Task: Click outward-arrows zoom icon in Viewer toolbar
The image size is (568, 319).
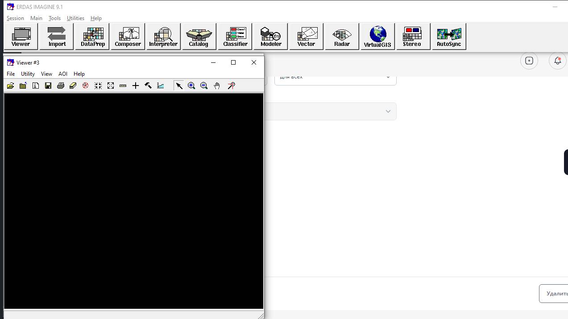Action: (x=111, y=86)
